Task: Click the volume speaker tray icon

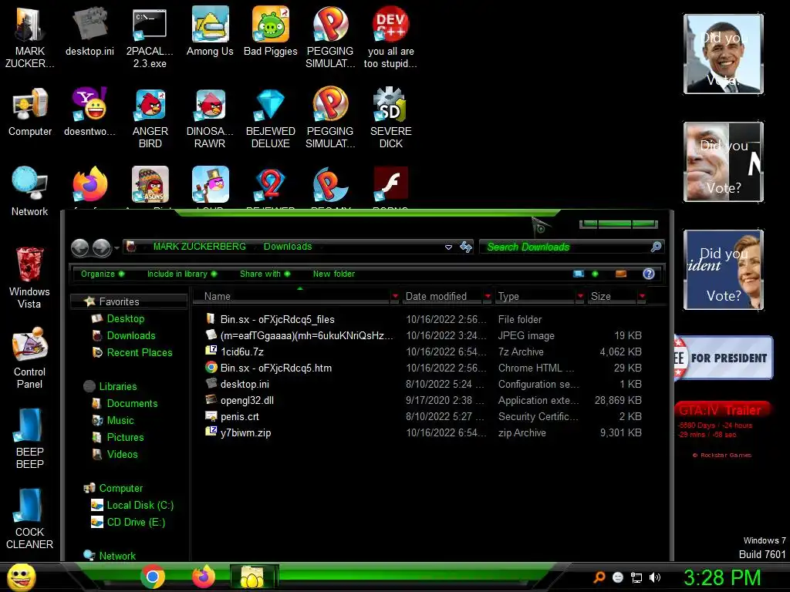Action: [655, 577]
